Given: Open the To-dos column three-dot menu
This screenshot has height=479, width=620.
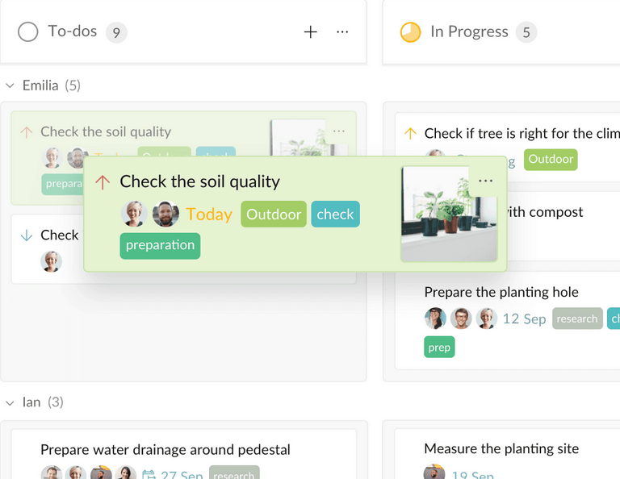Looking at the screenshot, I should [342, 32].
